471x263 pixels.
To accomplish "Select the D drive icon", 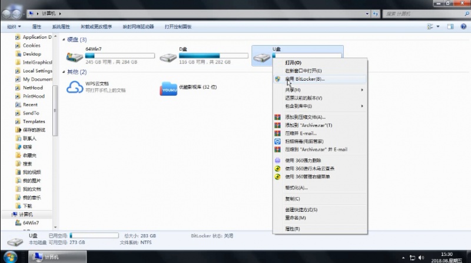I will (x=168, y=57).
